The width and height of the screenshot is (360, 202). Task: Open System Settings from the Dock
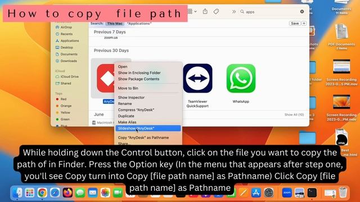pyautogui.click(x=269, y=193)
